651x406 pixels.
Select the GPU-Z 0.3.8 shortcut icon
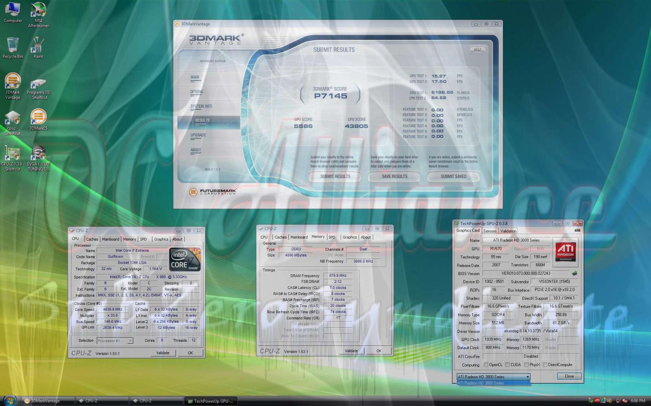pos(13,158)
